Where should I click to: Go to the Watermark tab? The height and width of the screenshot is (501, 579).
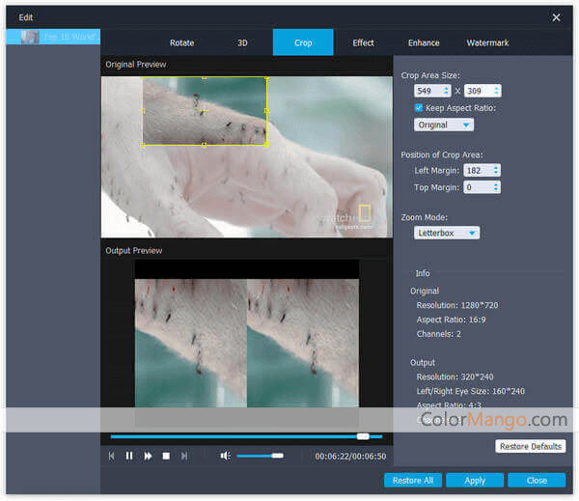click(x=487, y=42)
